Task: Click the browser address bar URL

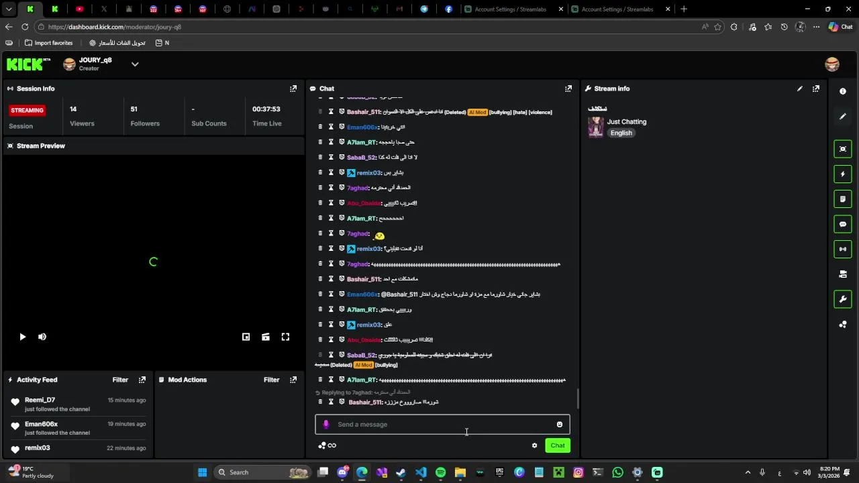Action: [x=115, y=27]
